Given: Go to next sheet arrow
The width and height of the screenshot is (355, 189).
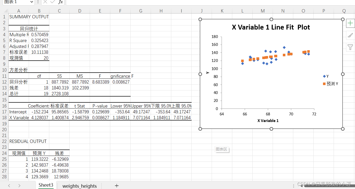Looking at the screenshot, I should (x=19, y=186).
